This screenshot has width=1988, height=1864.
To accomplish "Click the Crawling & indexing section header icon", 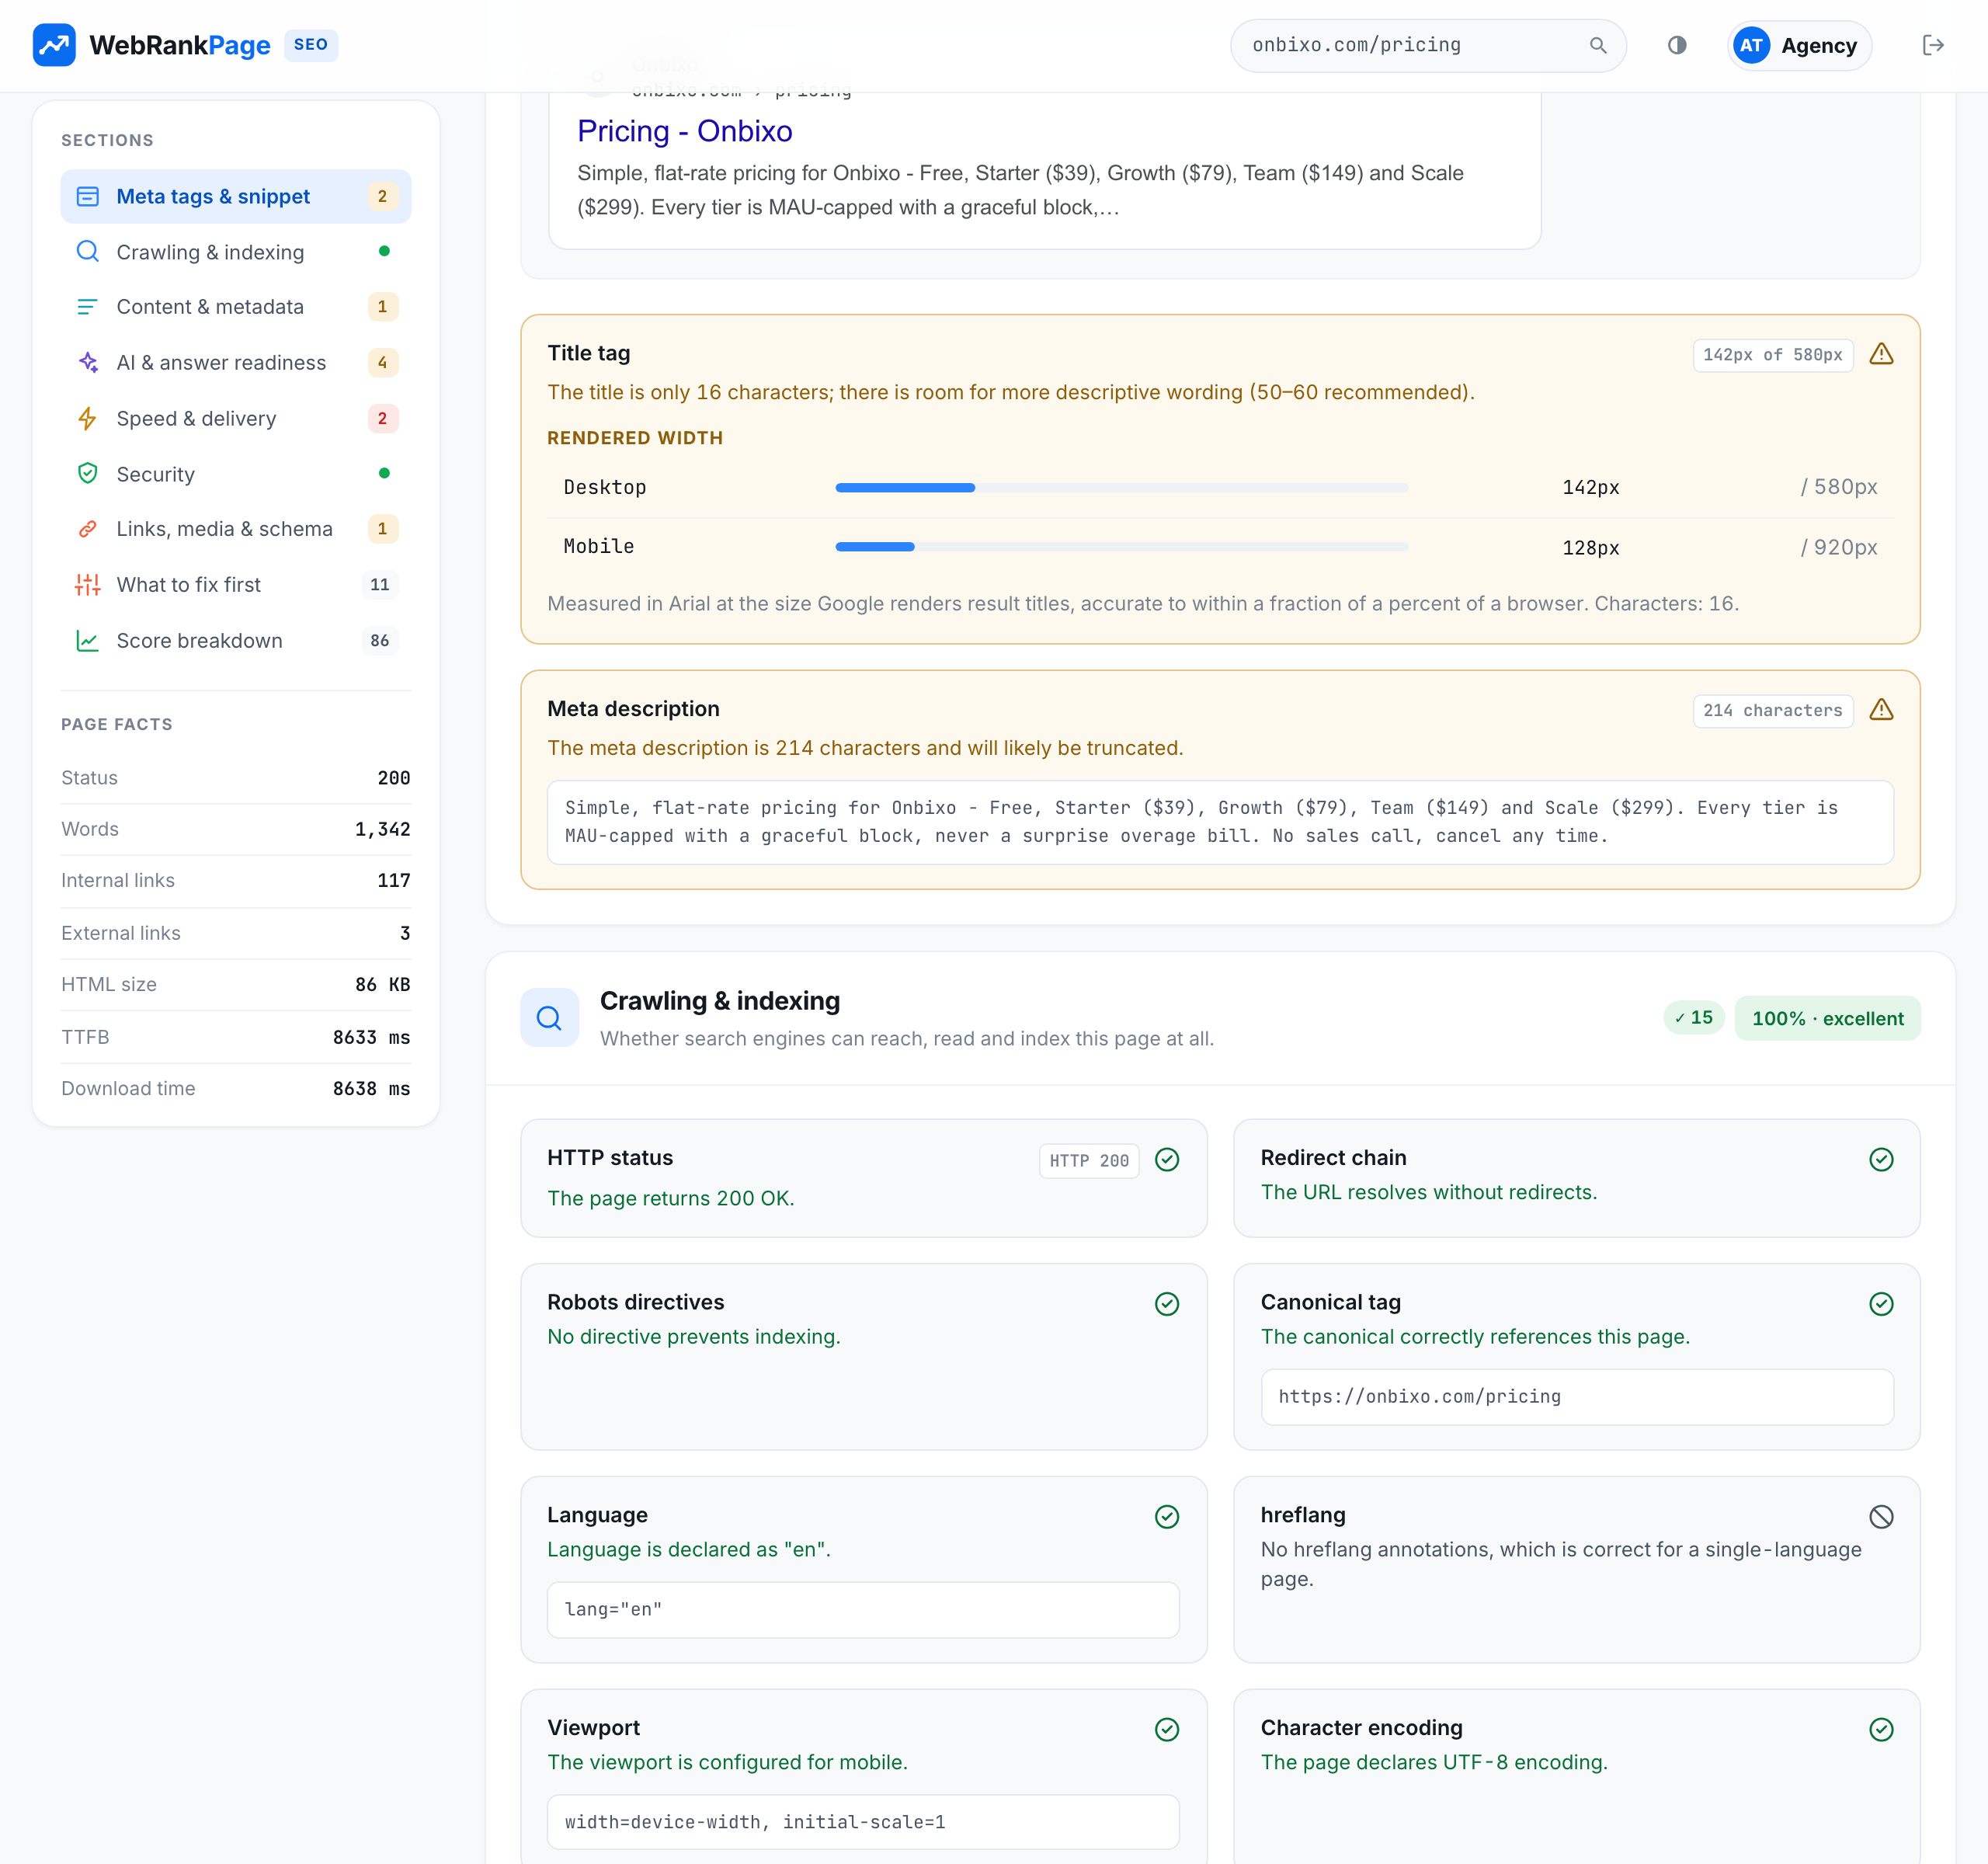I will tap(549, 1018).
